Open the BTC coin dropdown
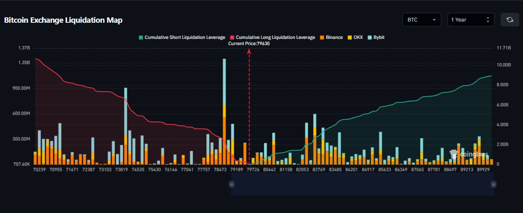Screen dimensions: 523x213 422,19
